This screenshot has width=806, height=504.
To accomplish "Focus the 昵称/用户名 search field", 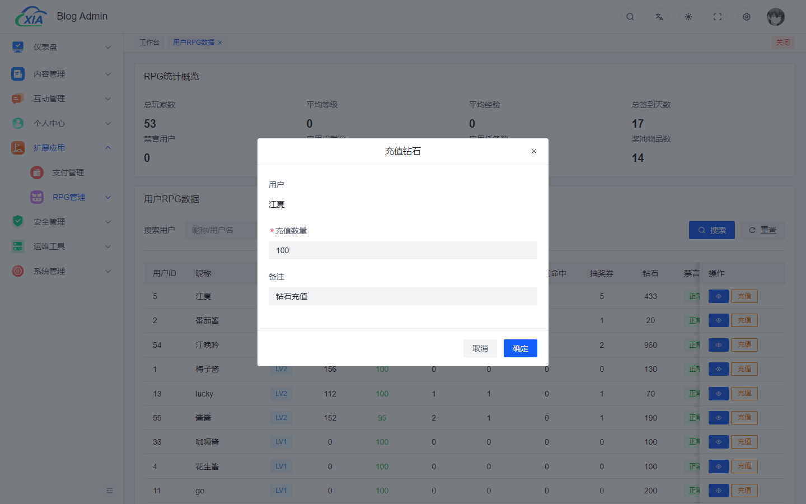I will point(221,230).
